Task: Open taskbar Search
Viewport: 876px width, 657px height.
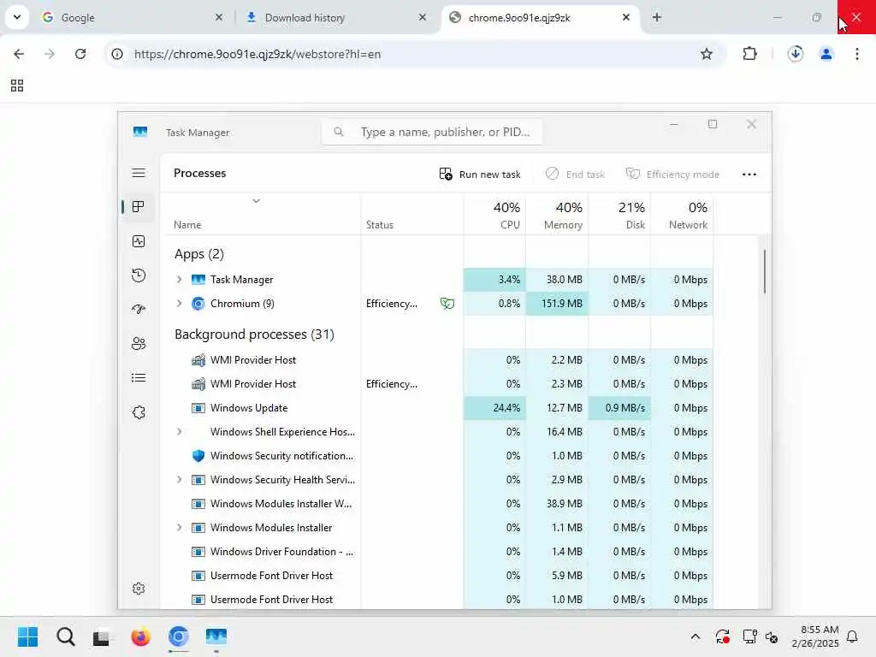Action: [65, 636]
